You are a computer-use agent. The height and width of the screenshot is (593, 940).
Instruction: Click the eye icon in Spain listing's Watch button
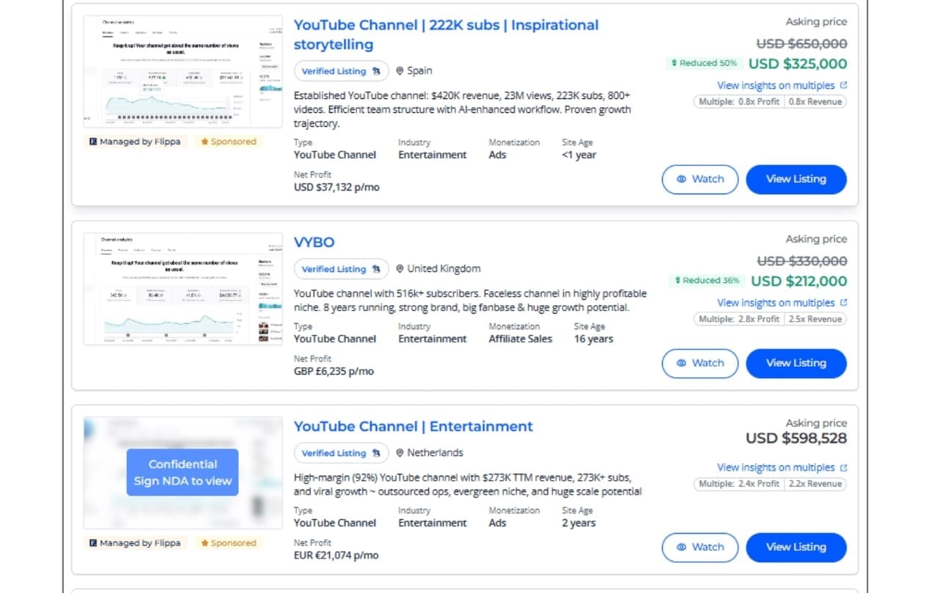point(681,179)
